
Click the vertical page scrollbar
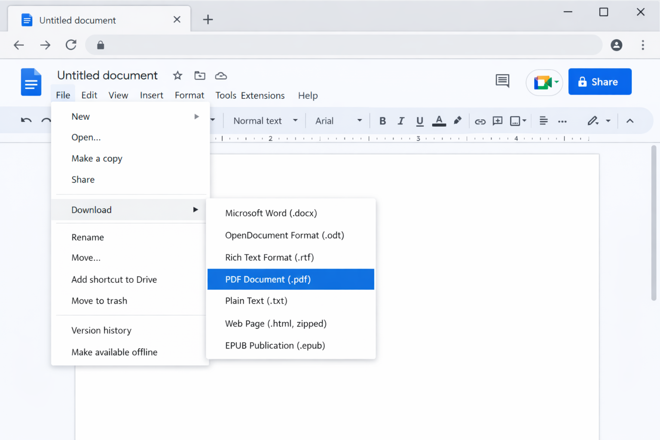pyautogui.click(x=654, y=223)
